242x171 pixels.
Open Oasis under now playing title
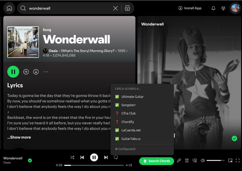(7, 162)
